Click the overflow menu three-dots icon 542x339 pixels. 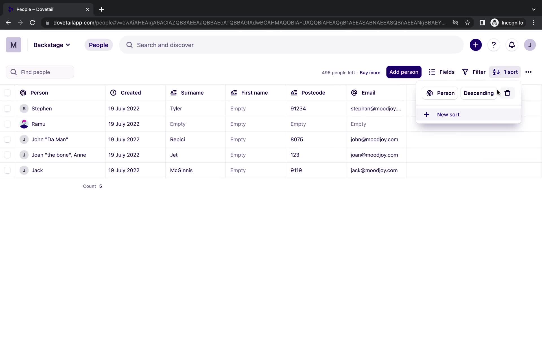(x=528, y=72)
